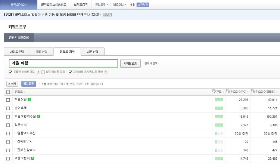Switch to 업종 선택 tab
The width and height of the screenshot is (280, 163).
point(41,52)
